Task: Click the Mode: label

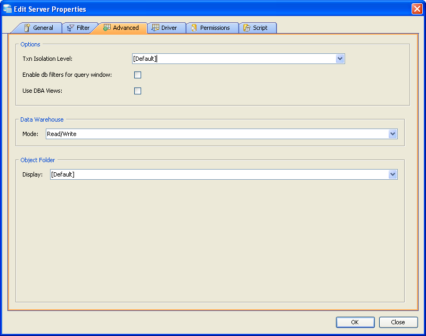Action: [30, 134]
